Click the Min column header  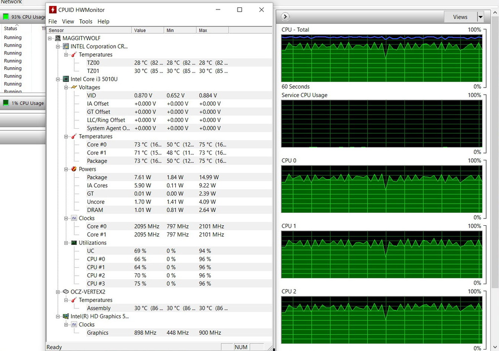point(180,30)
